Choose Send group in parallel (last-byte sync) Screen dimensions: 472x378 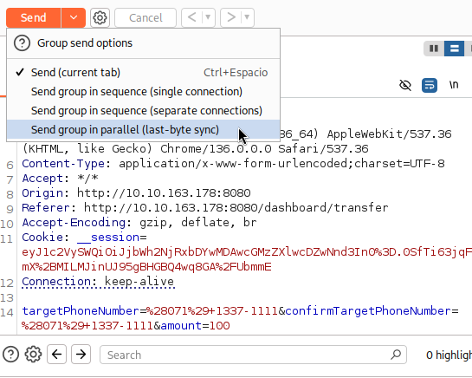point(143,130)
